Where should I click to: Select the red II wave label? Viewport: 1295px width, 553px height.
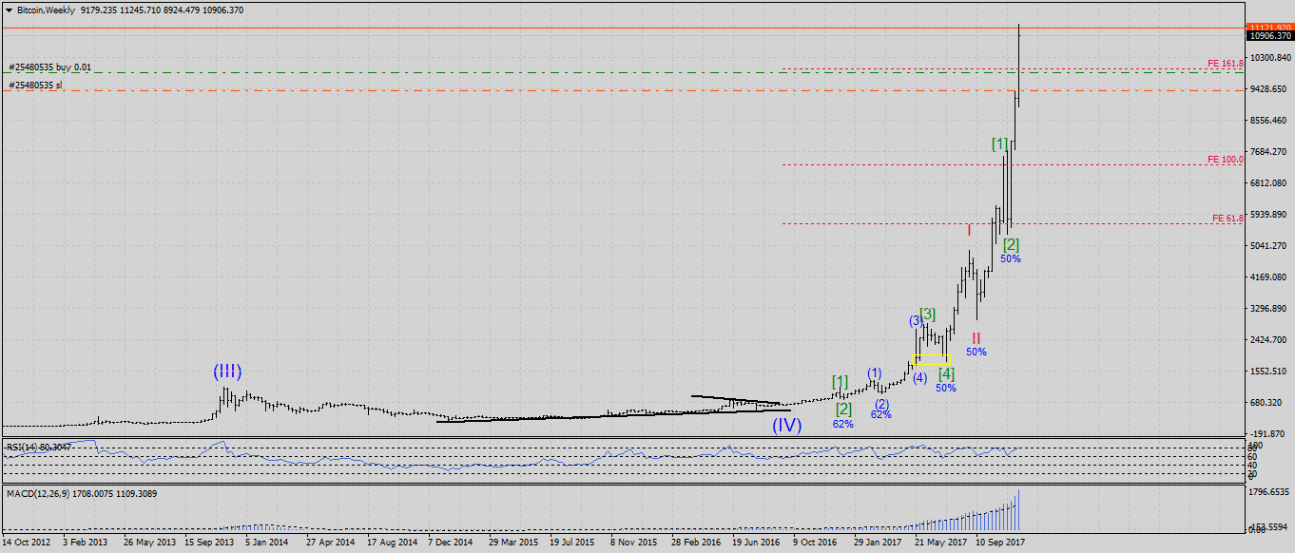[976, 337]
